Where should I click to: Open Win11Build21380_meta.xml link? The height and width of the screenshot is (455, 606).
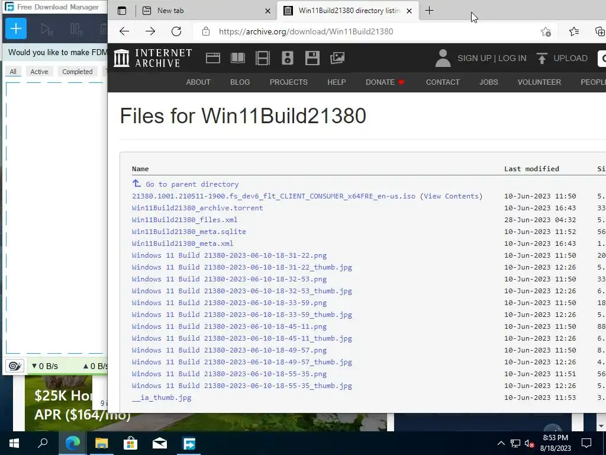(x=182, y=243)
